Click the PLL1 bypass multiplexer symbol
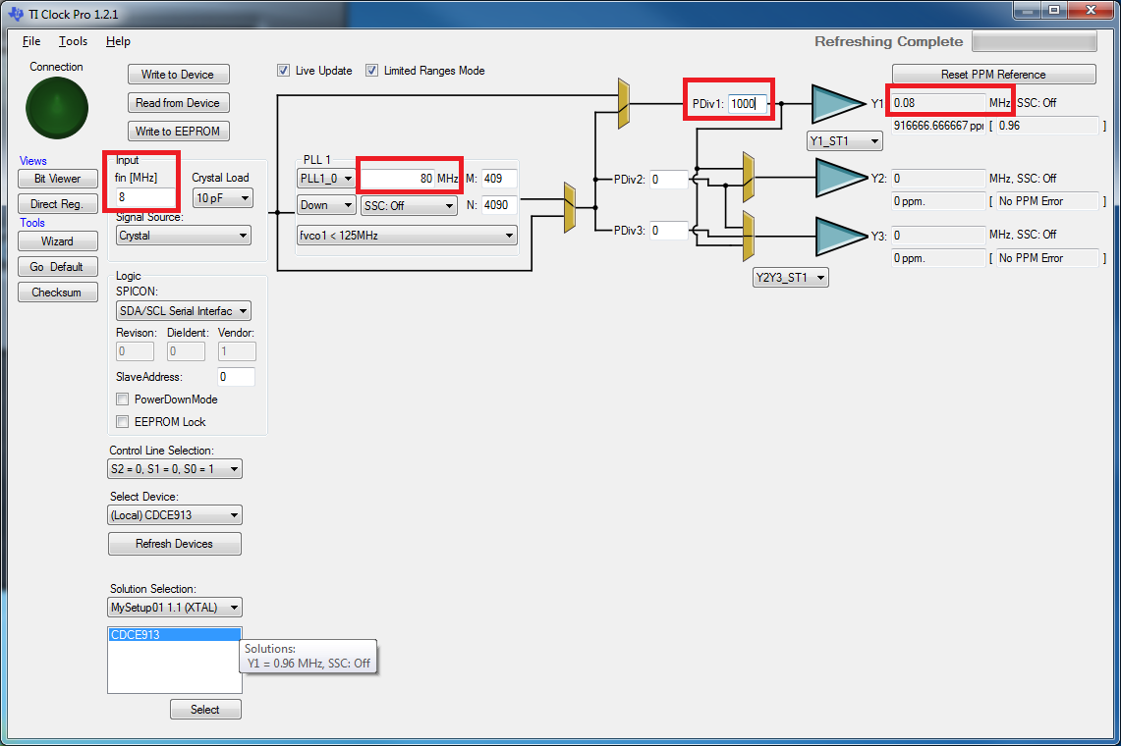1121x746 pixels. (x=570, y=207)
